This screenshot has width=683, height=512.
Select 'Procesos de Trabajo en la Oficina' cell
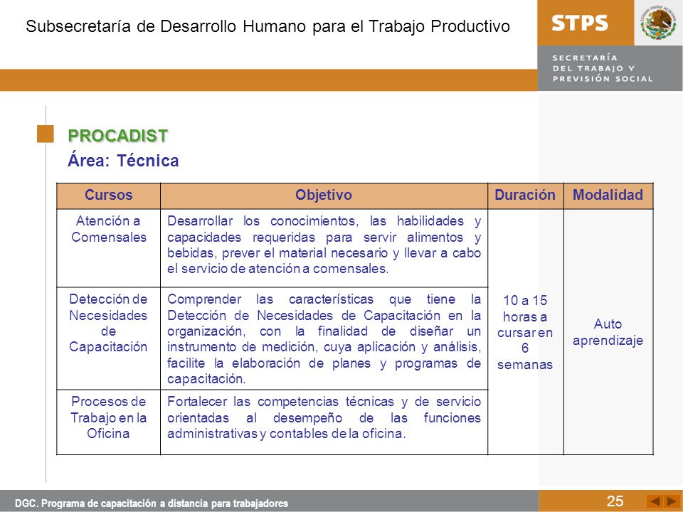tap(108, 422)
